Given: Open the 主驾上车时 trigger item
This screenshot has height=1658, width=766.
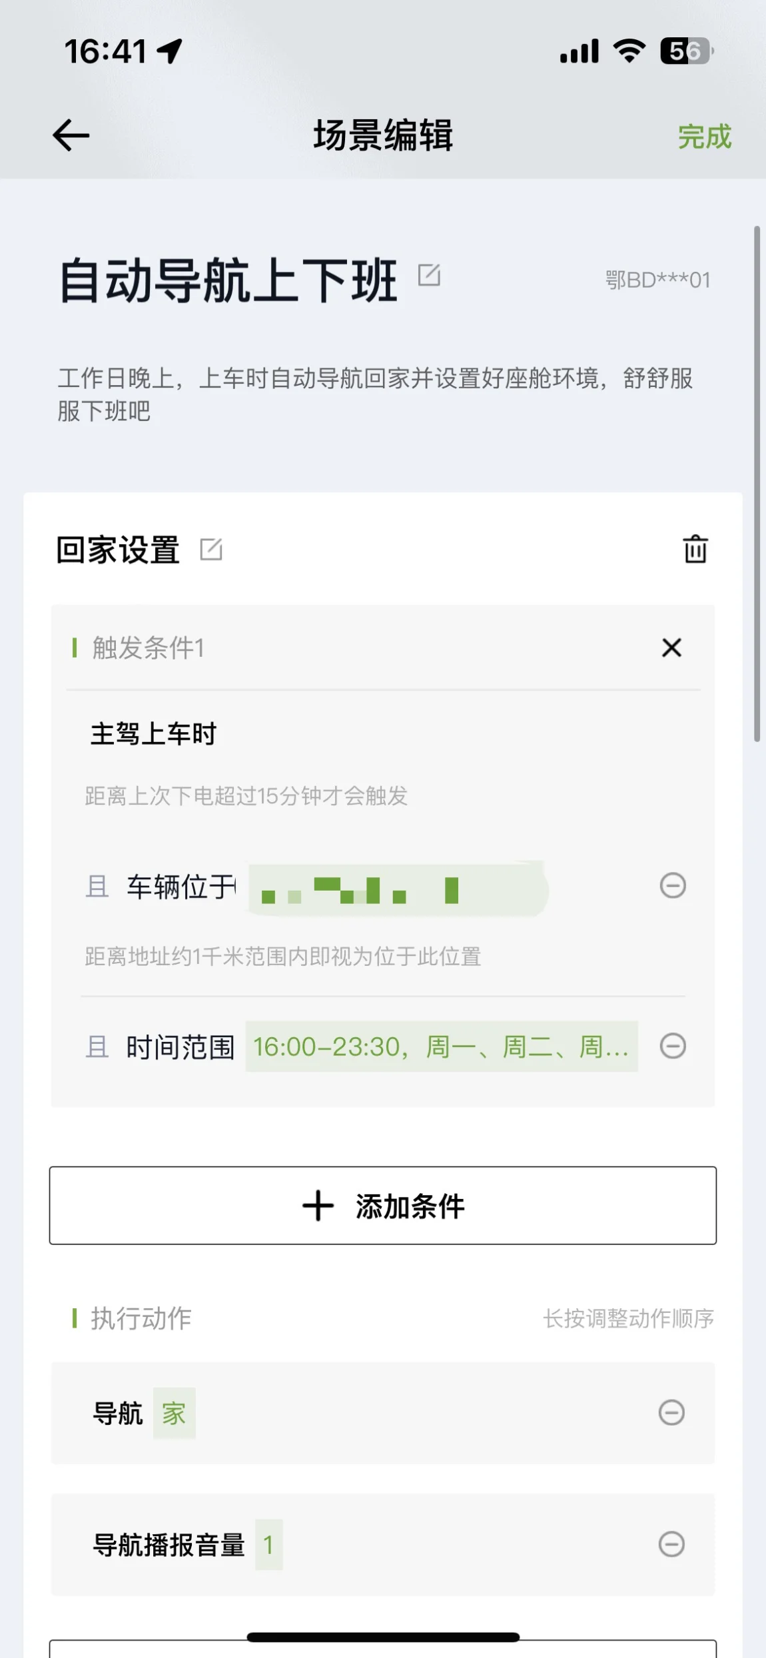Looking at the screenshot, I should click(154, 734).
